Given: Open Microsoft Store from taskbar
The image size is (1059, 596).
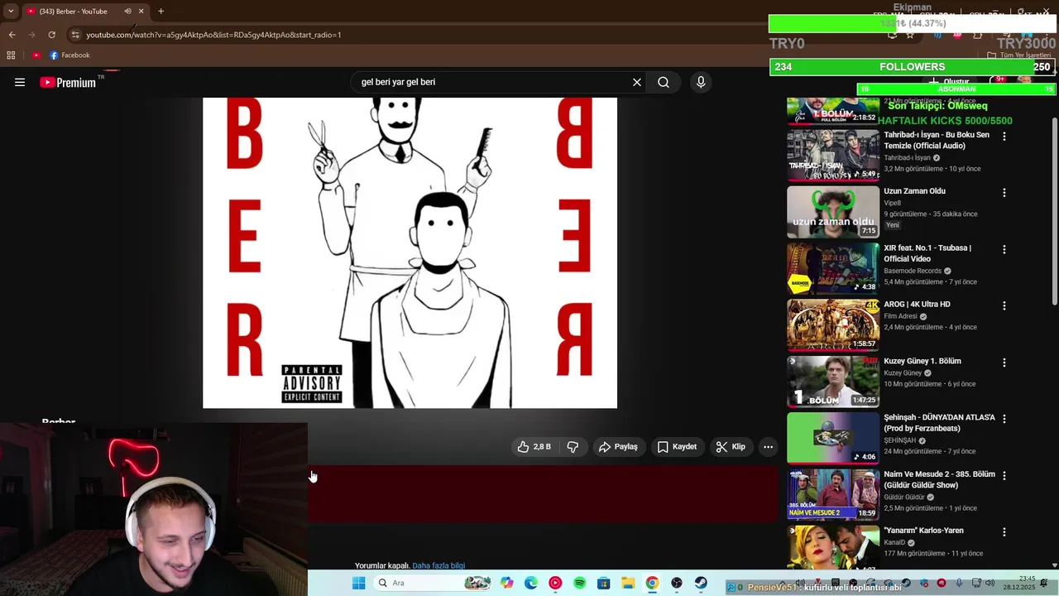Looking at the screenshot, I should coord(603,583).
